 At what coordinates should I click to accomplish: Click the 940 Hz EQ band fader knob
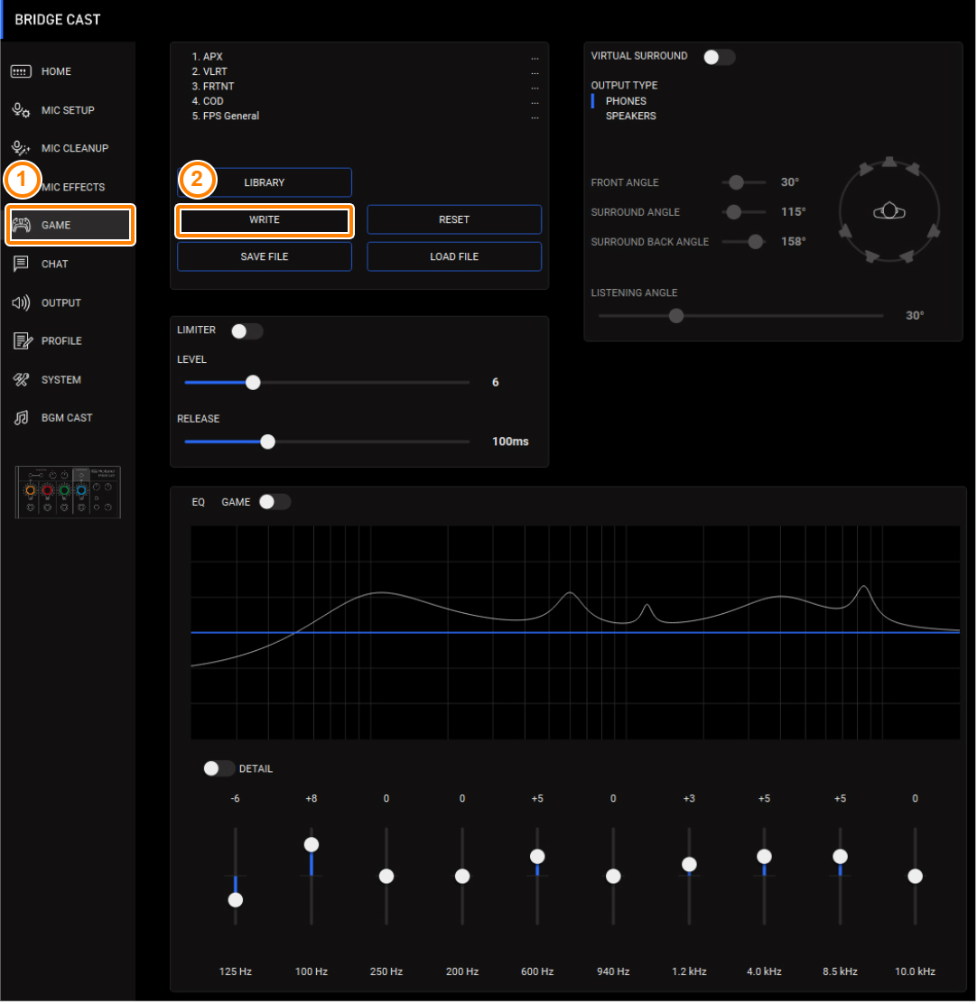point(613,876)
